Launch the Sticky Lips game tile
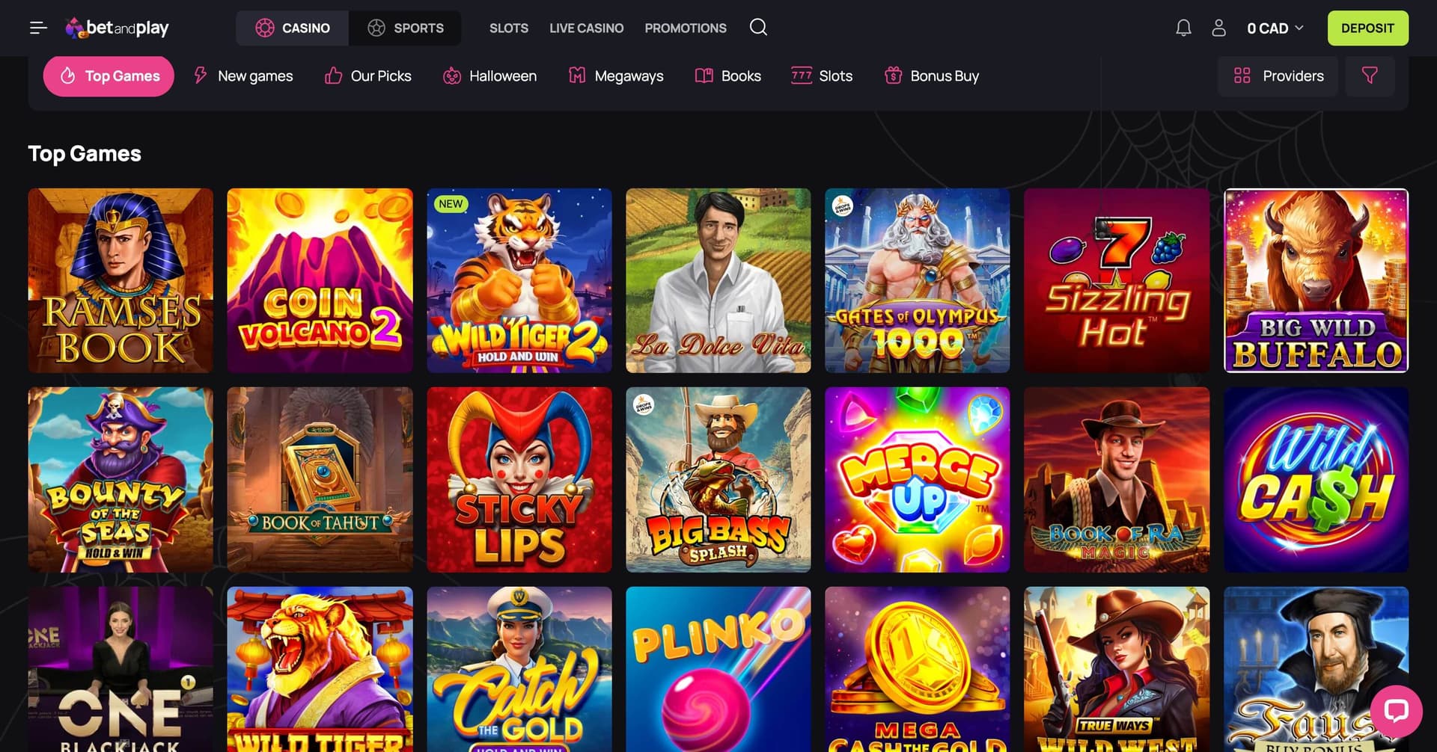Image resolution: width=1437 pixels, height=752 pixels. tap(519, 479)
